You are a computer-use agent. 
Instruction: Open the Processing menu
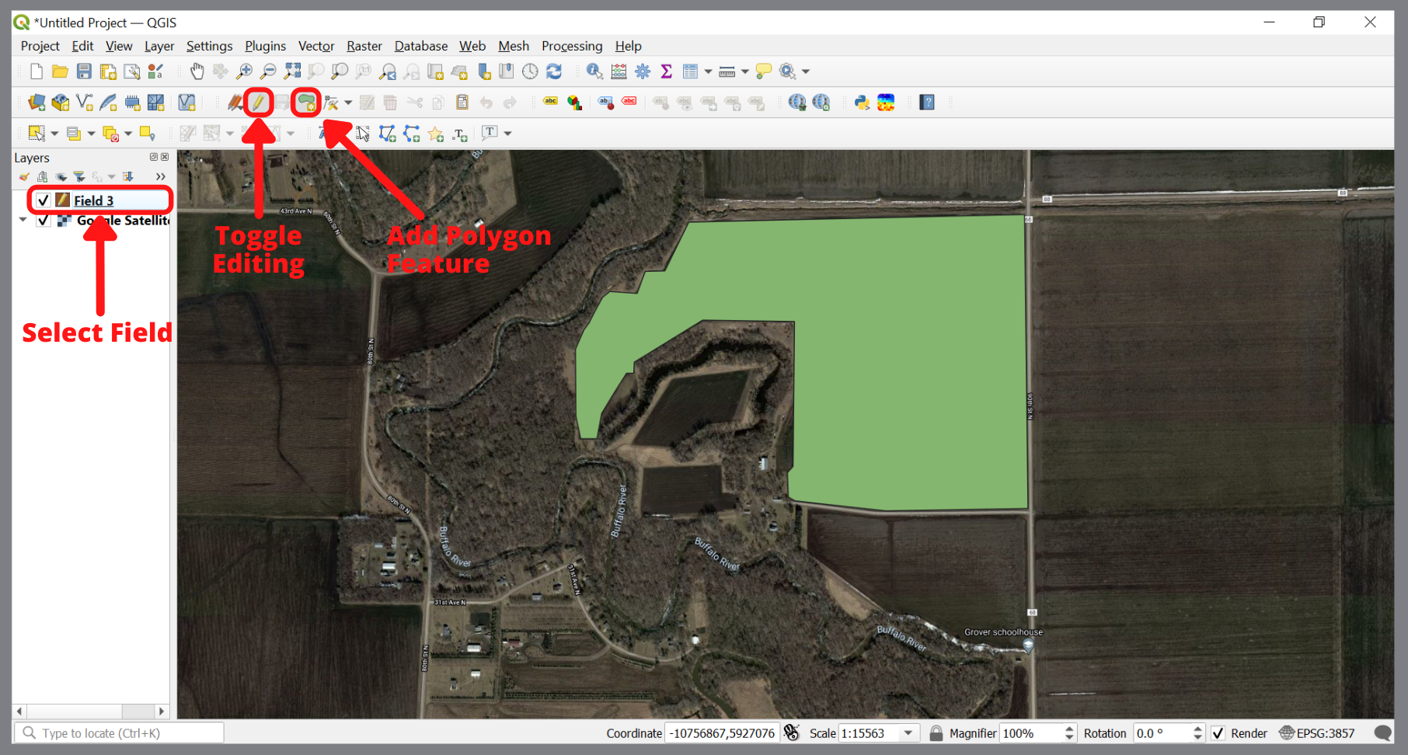point(572,46)
